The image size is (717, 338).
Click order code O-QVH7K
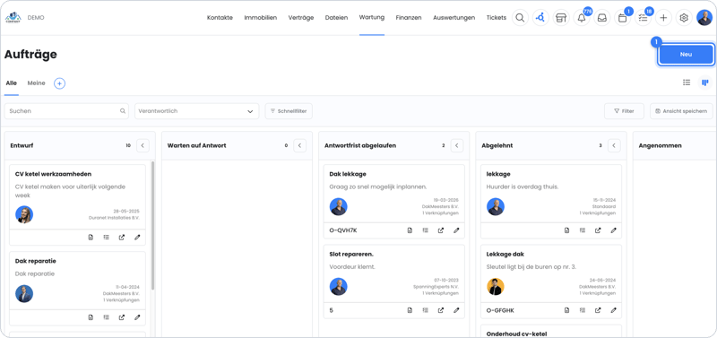click(x=343, y=230)
